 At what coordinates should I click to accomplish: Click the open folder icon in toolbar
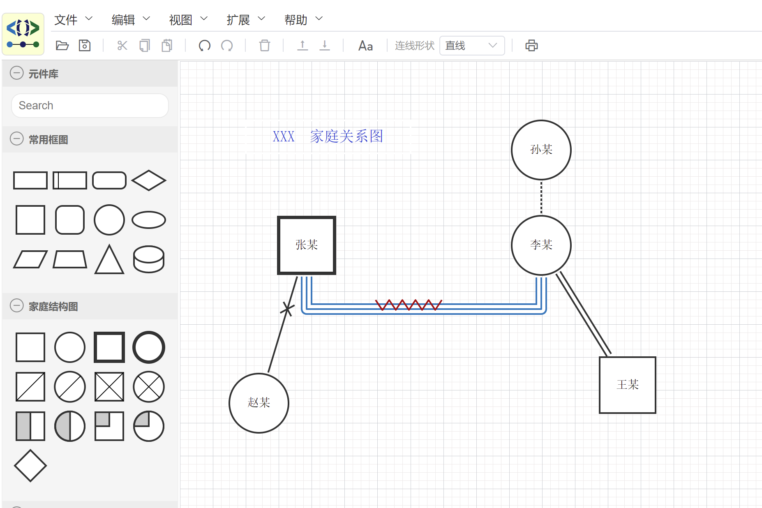(x=62, y=45)
